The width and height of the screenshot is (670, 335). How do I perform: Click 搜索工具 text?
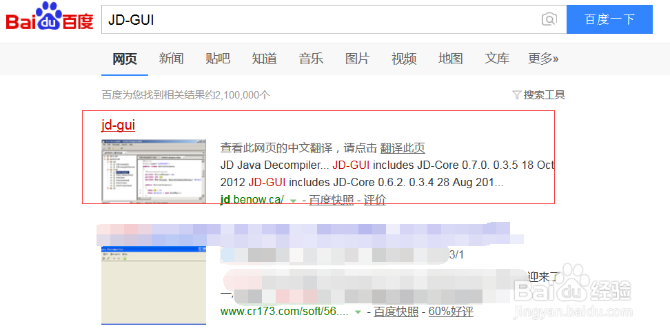point(545,95)
